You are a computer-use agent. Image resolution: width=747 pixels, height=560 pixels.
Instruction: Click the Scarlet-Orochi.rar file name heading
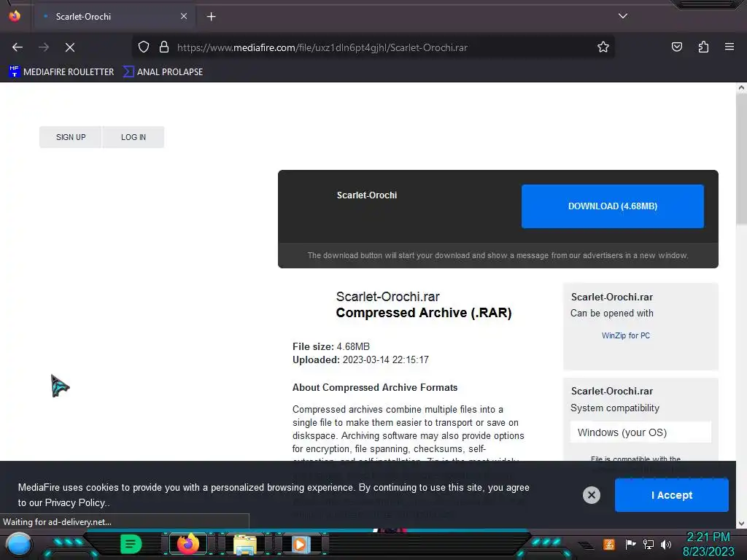pos(388,297)
